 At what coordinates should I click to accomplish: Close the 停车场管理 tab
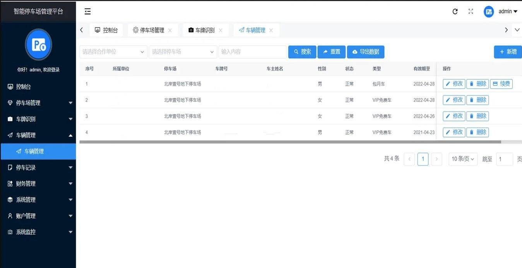[x=170, y=30]
